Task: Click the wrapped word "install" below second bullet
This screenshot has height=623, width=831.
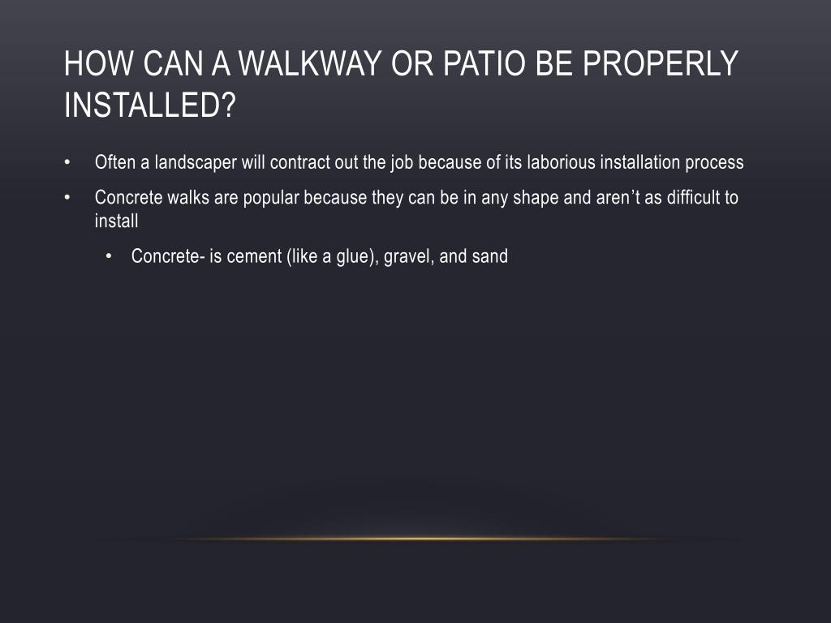Action: pyautogui.click(x=116, y=221)
